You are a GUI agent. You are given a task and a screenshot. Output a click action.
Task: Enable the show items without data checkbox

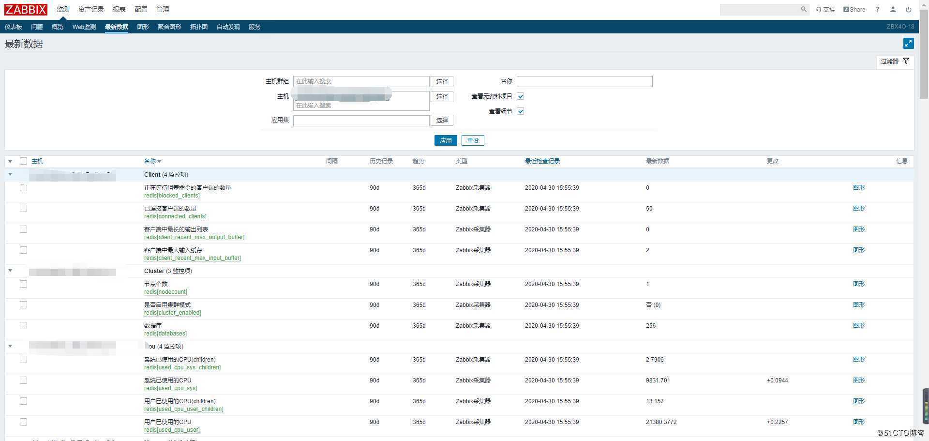[x=521, y=96]
